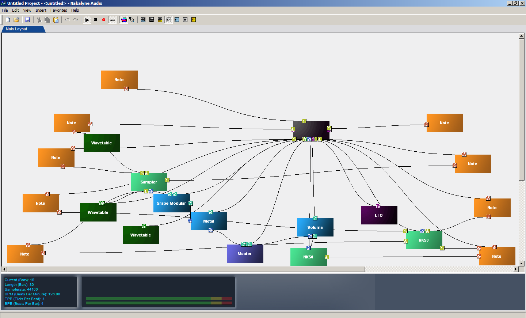Click the LFO module's out port
Image resolution: width=526 pixels, height=318 pixels.
378,206
